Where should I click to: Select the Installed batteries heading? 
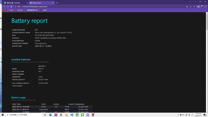click(x=21, y=60)
